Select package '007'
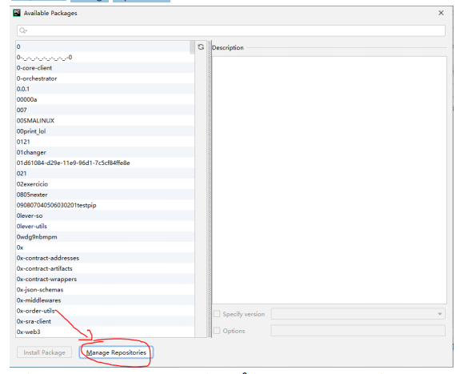 pos(105,111)
